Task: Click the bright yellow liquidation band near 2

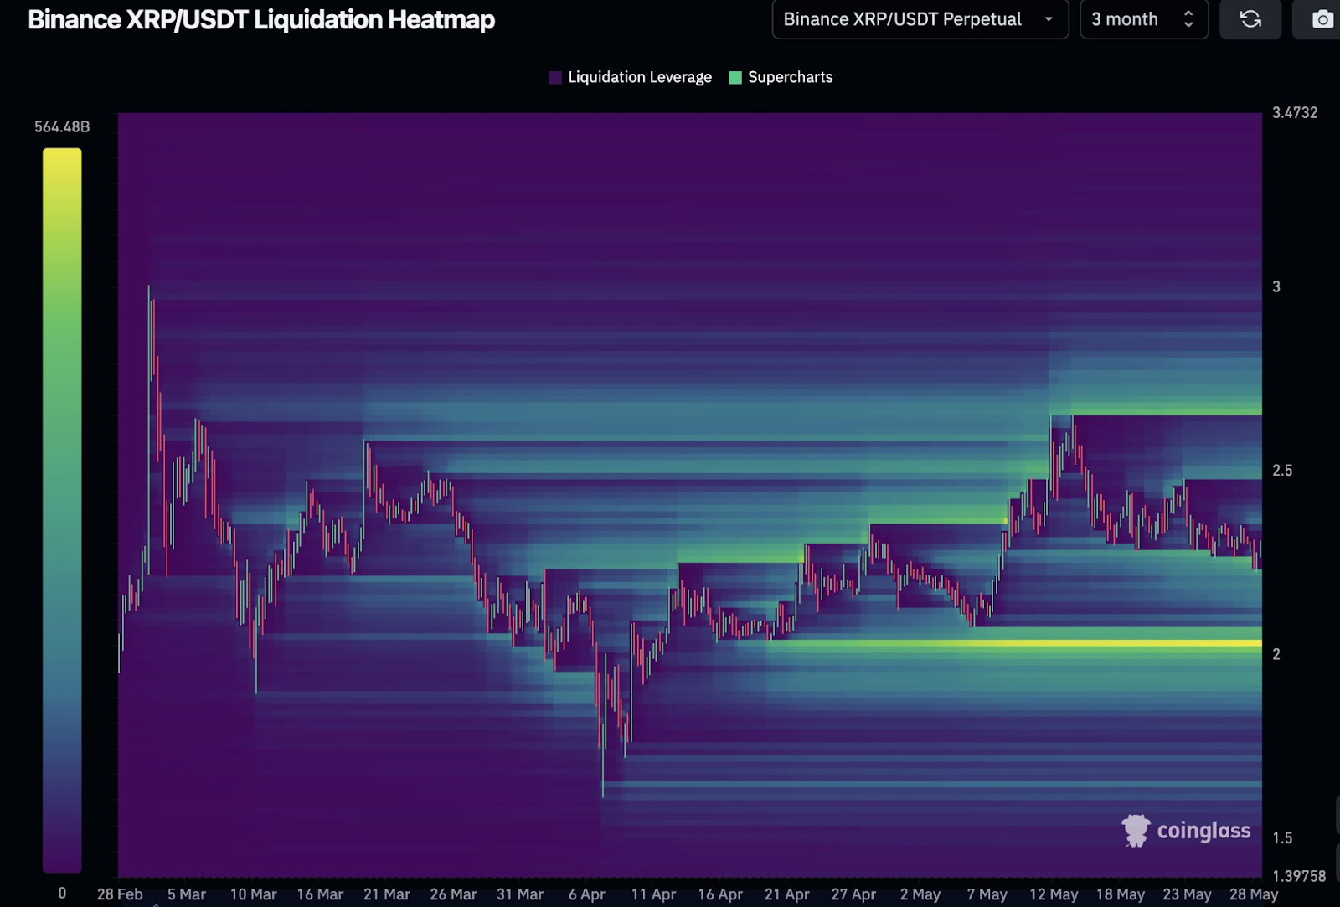Action: 1015,643
